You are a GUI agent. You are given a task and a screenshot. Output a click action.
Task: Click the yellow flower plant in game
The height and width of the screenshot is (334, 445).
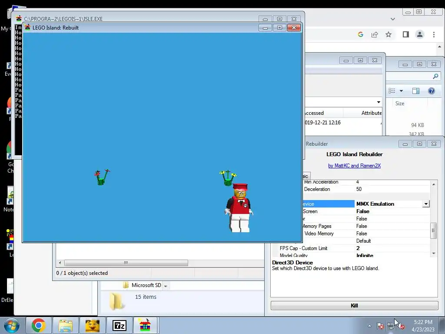coord(228,178)
